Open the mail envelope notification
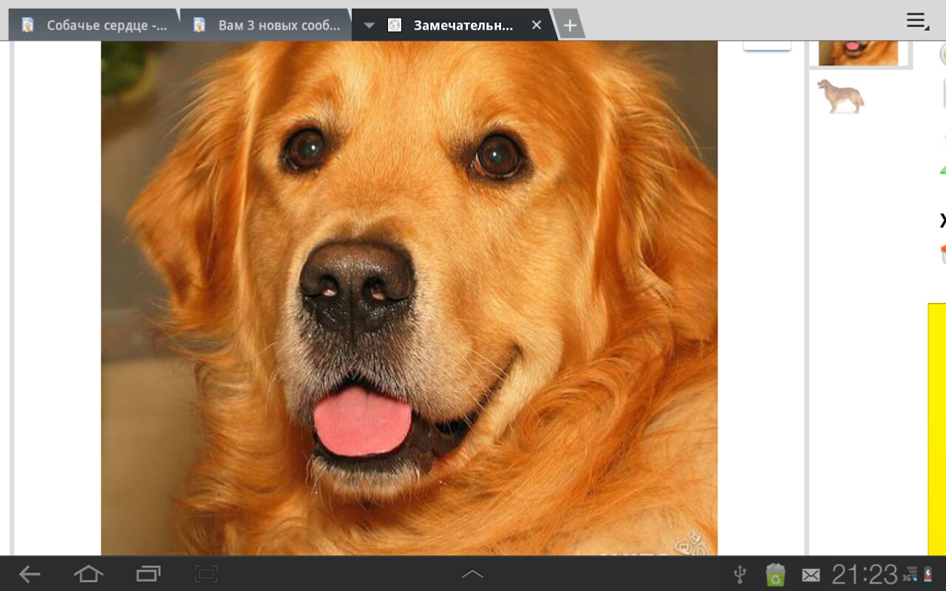The width and height of the screenshot is (946, 591). coord(811,575)
